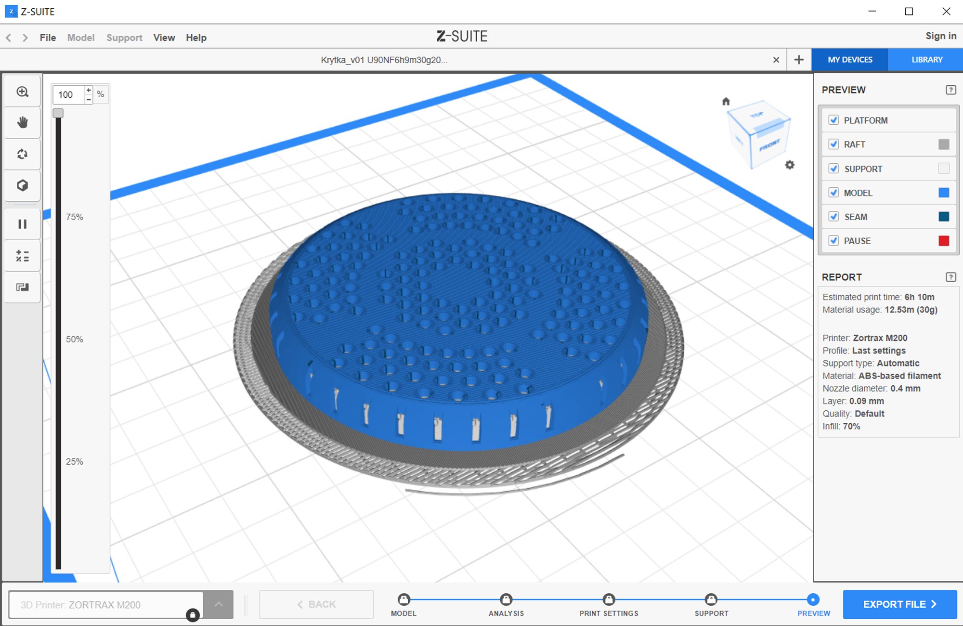Open Preview panel help icon
The height and width of the screenshot is (626, 963).
[x=950, y=90]
